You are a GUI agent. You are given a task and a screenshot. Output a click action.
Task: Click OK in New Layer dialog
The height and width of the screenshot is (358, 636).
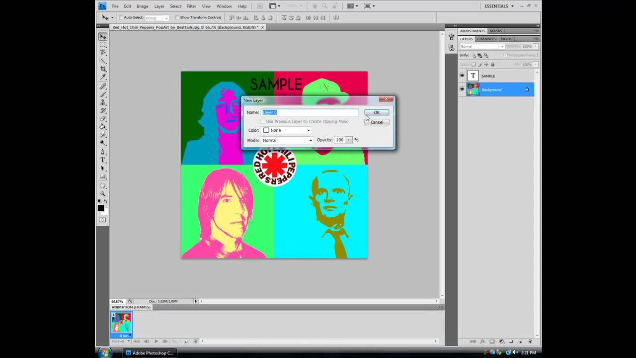pos(377,112)
